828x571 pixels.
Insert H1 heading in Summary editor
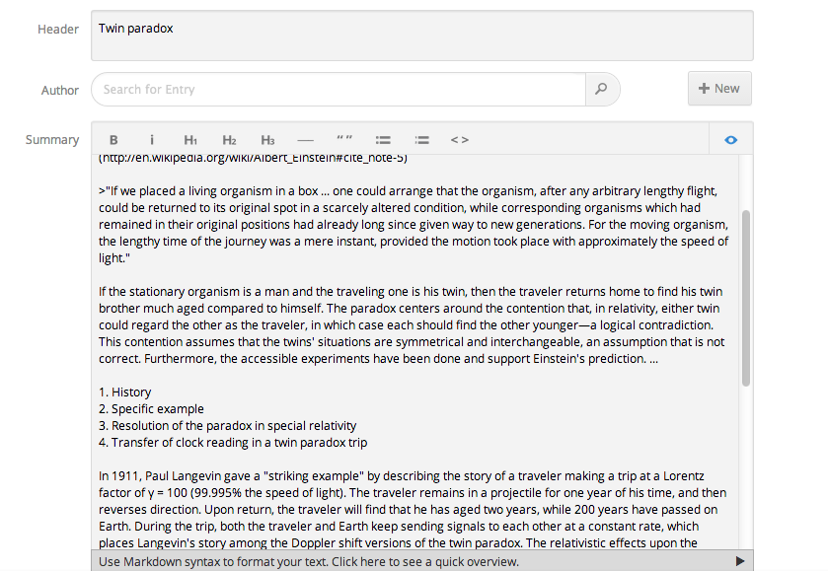coord(190,140)
